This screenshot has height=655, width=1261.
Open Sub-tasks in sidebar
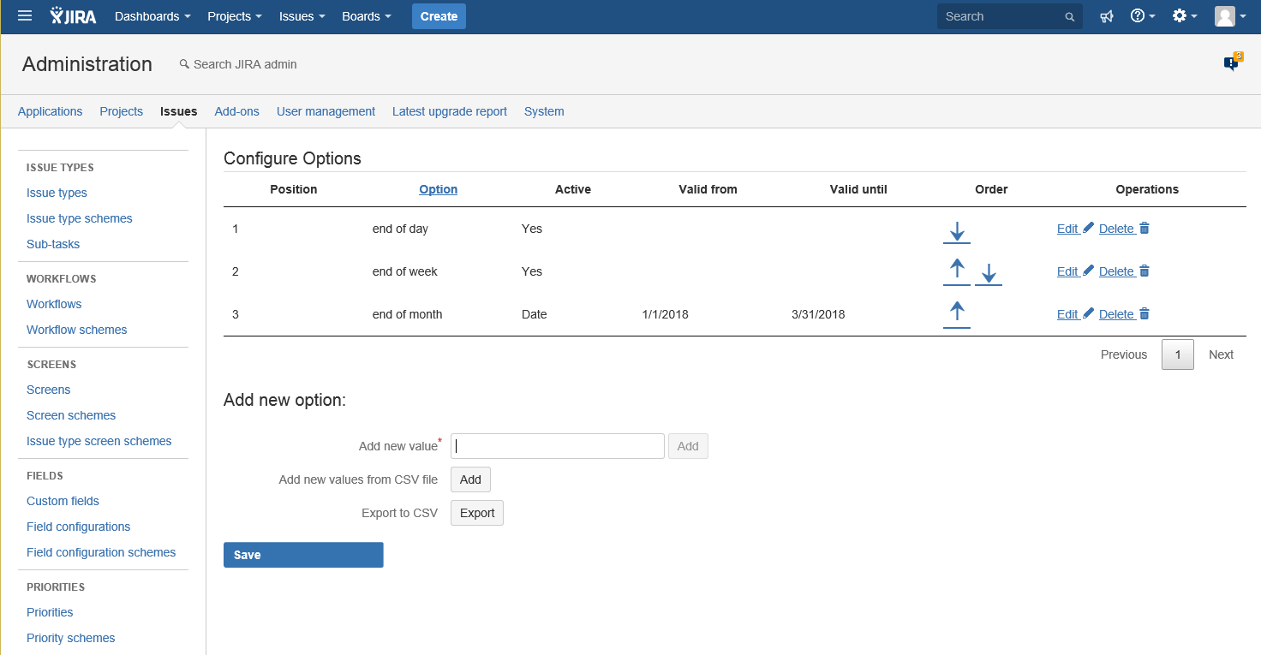(x=53, y=244)
